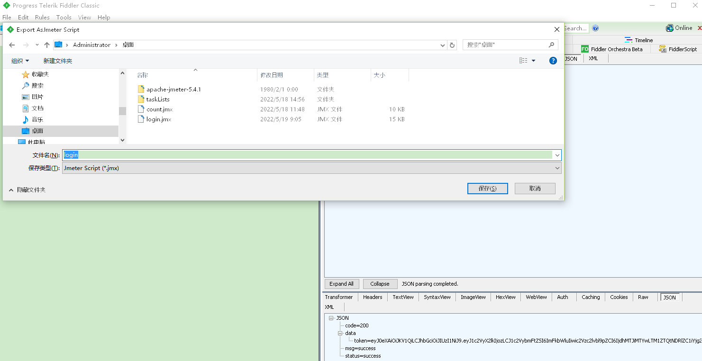Open the Edit menu in Fiddler

tap(23, 18)
